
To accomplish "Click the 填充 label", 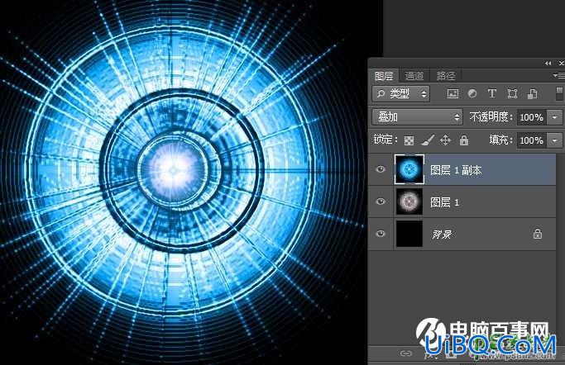I will pos(500,140).
